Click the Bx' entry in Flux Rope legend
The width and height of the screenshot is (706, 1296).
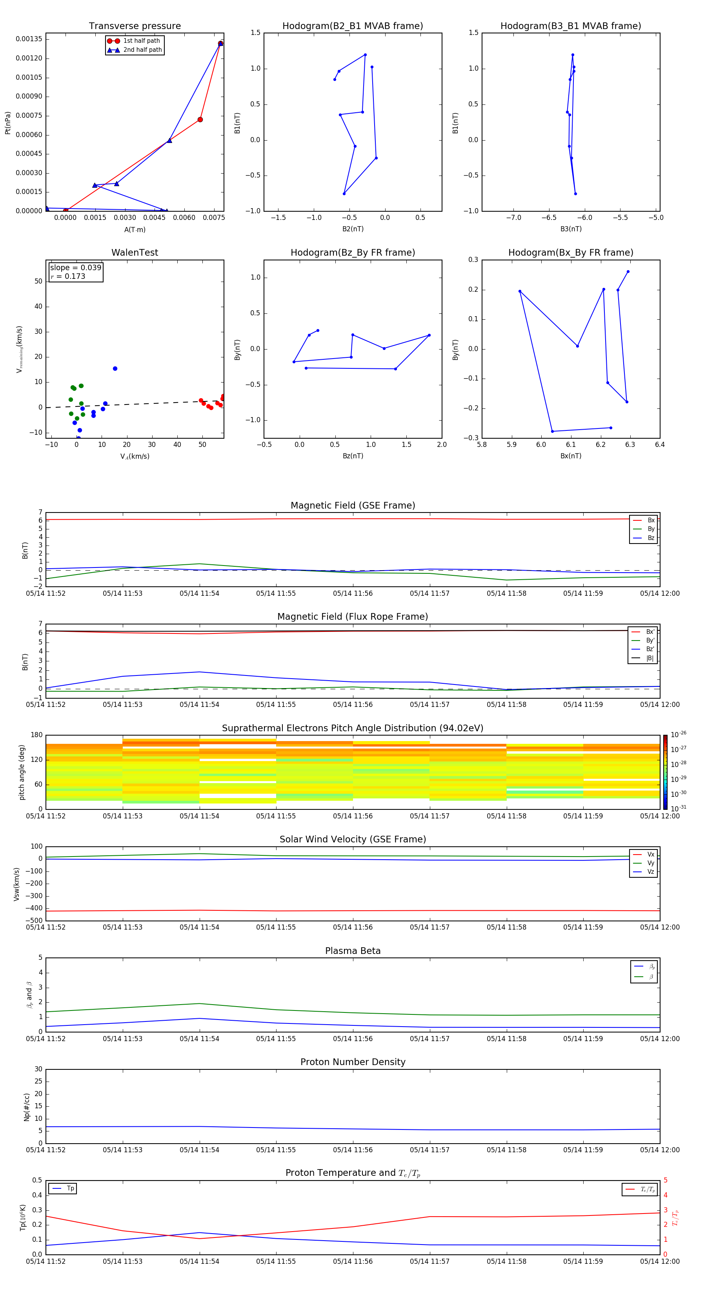point(643,632)
